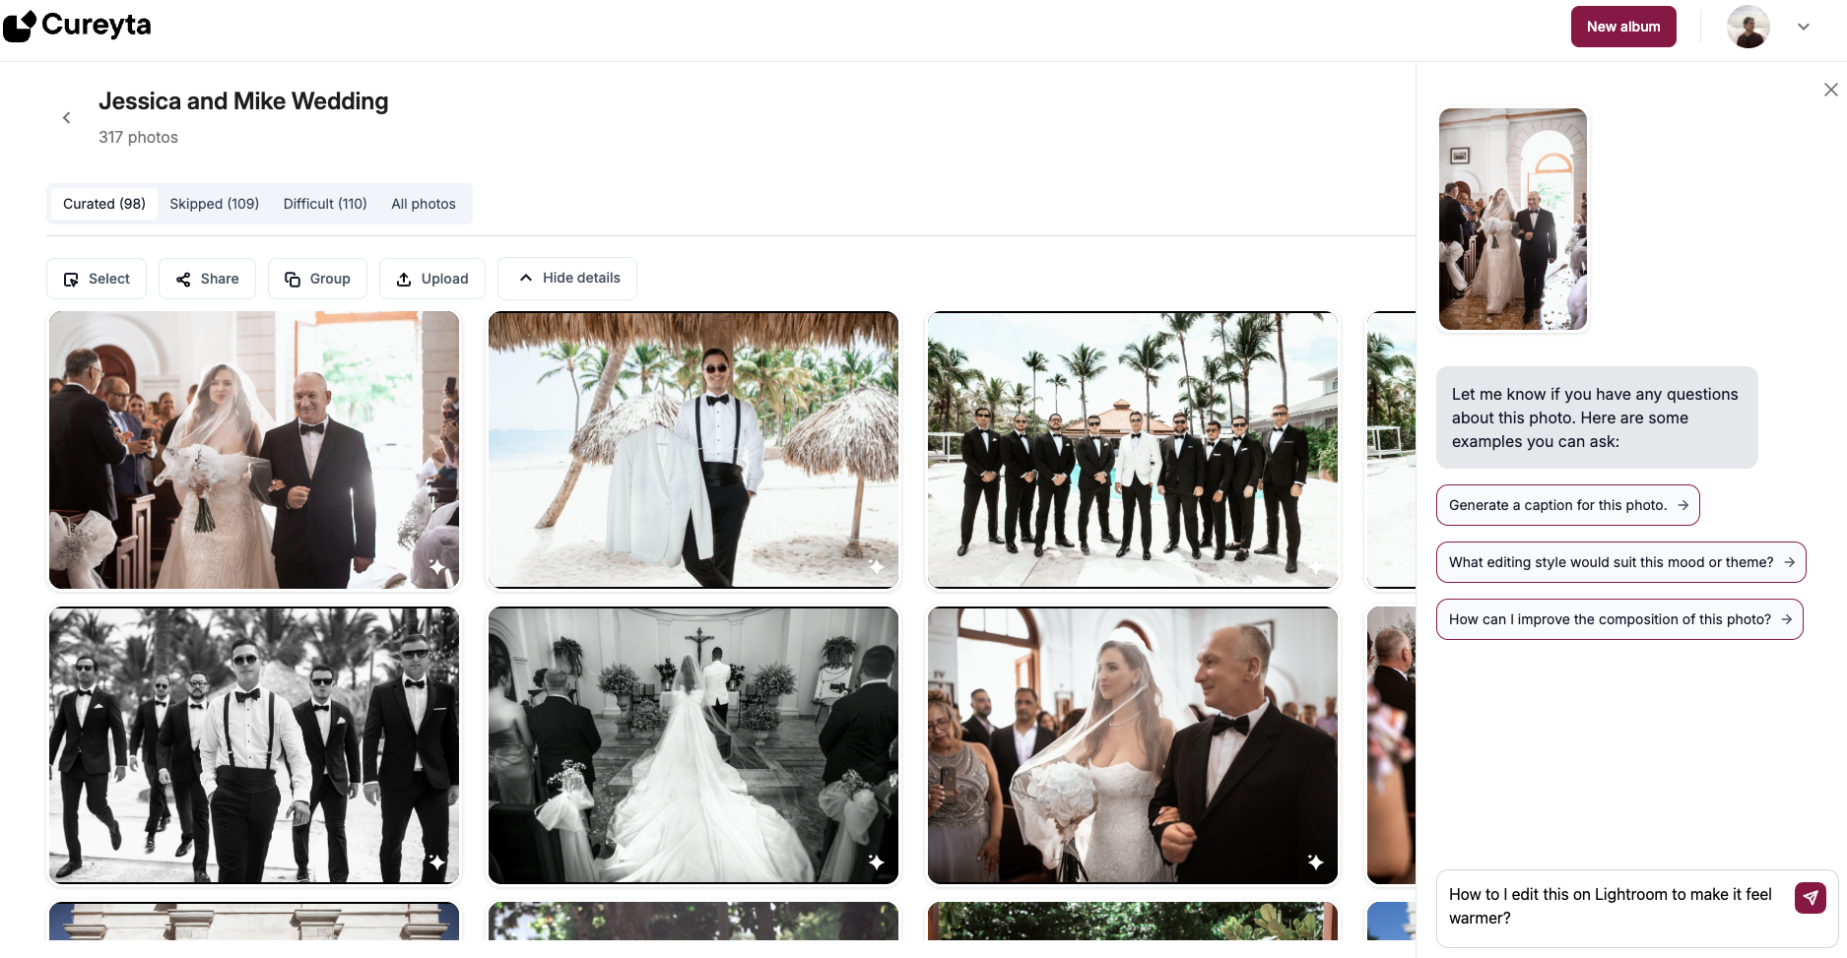This screenshot has height=958, width=1847.
Task: Ask what editing style suits this mood
Action: [x=1620, y=562]
